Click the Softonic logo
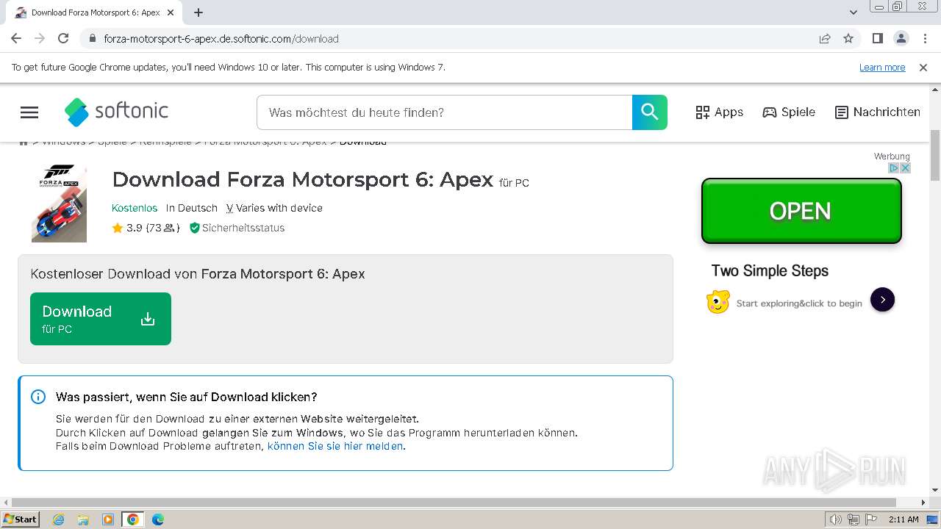The image size is (941, 529). click(116, 112)
